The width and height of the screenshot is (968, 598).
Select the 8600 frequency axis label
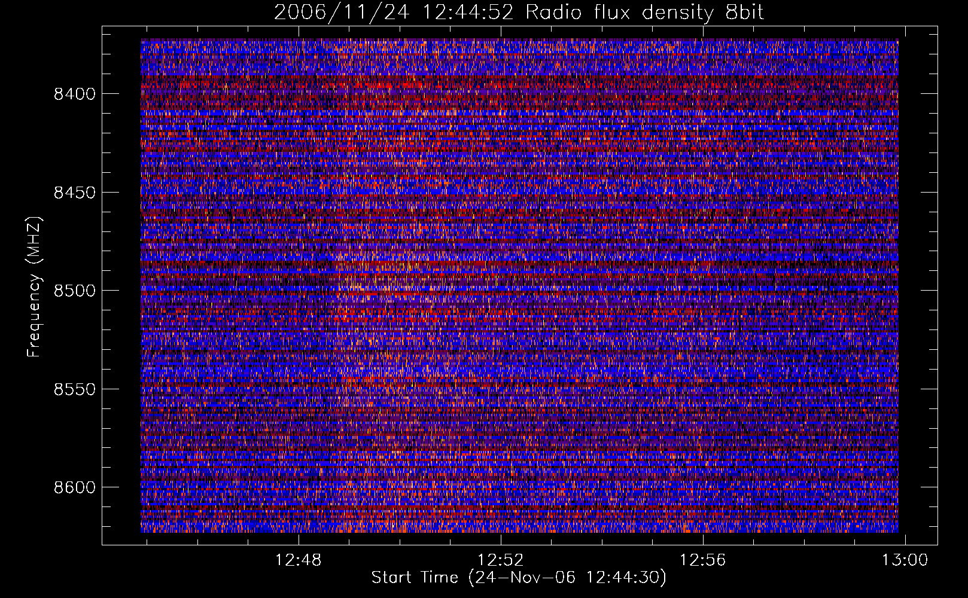point(75,487)
